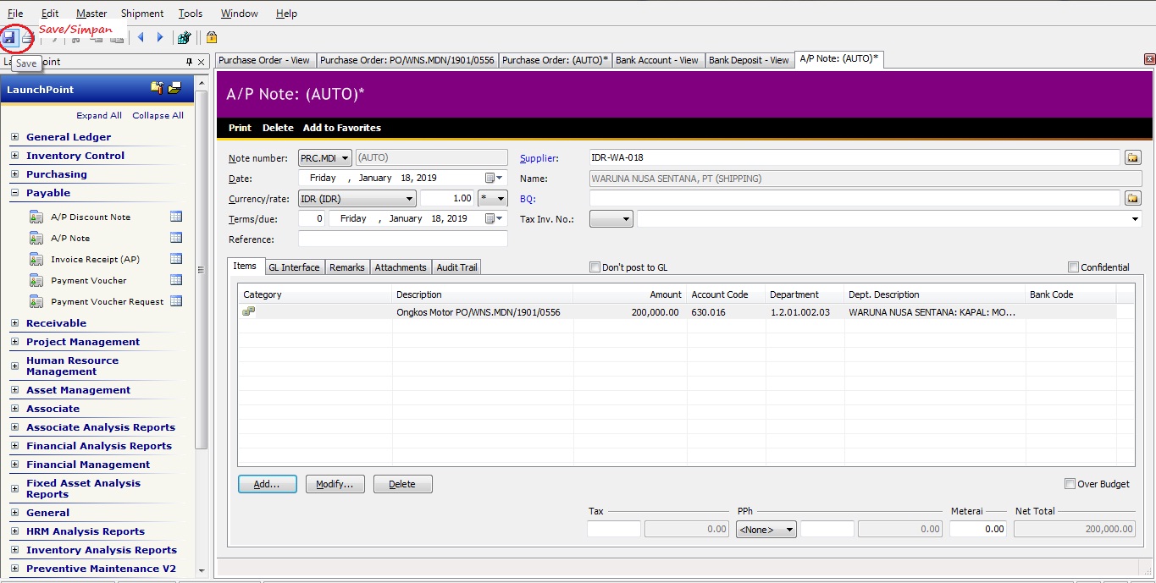Expand the General Ledger tree node
The image size is (1156, 583).
tap(15, 137)
